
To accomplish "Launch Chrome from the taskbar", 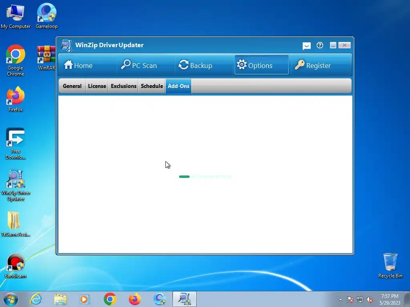I will tap(110, 299).
